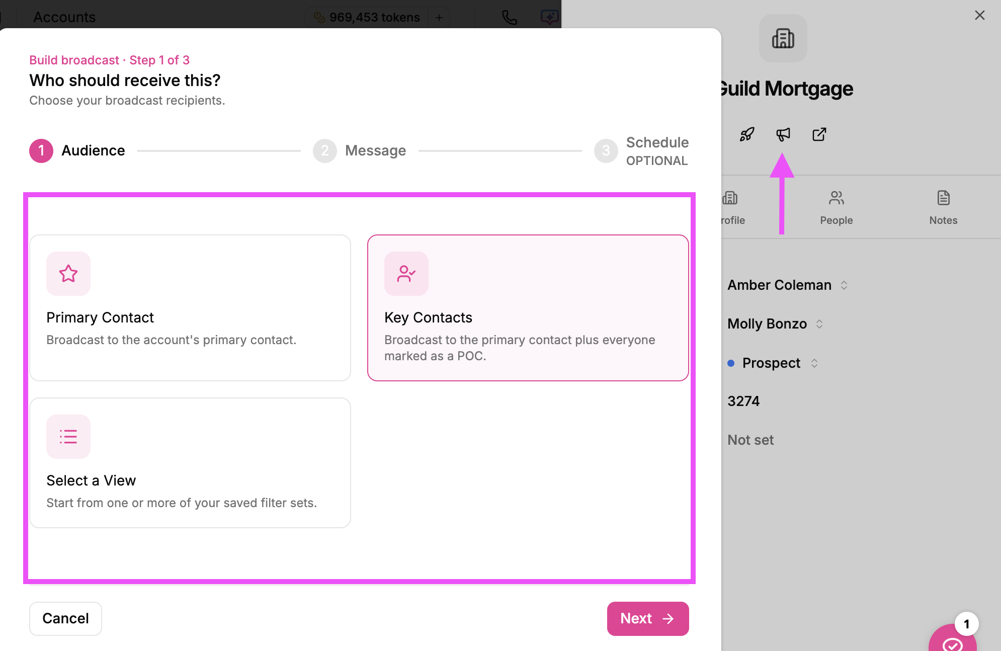Image resolution: width=1001 pixels, height=651 pixels.
Task: Click the rocket launch icon
Action: [x=747, y=134]
